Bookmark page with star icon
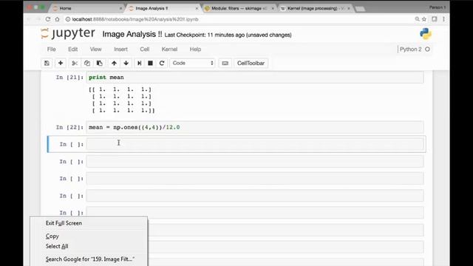 (x=423, y=19)
